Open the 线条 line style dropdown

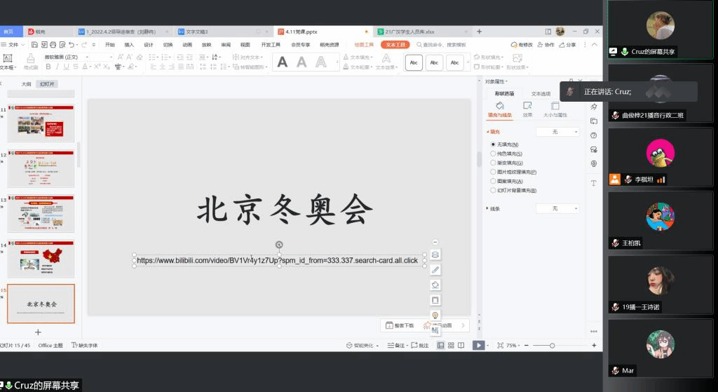[x=558, y=208]
